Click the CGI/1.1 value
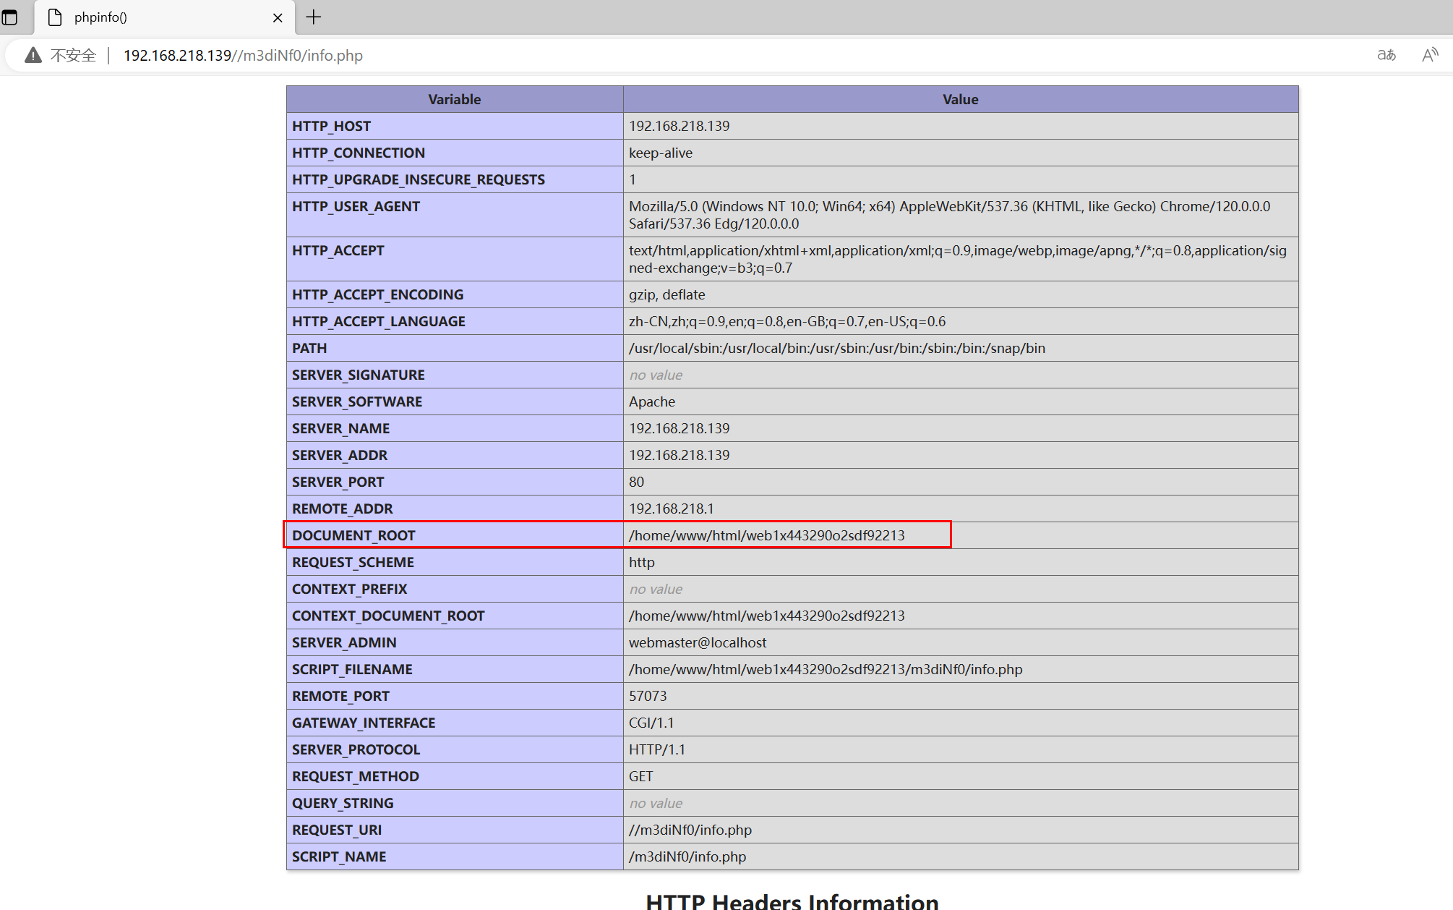This screenshot has height=910, width=1453. click(651, 723)
